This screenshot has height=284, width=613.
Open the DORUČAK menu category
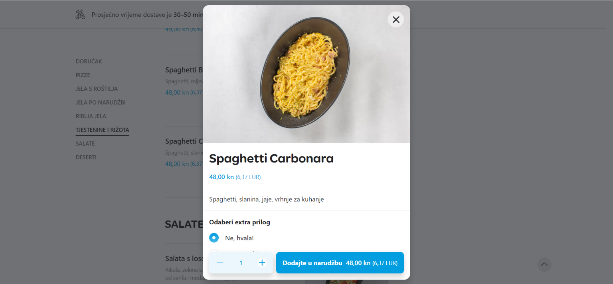click(89, 61)
